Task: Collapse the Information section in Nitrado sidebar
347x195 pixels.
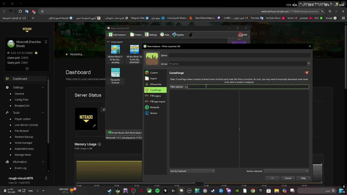Action: coord(43,162)
